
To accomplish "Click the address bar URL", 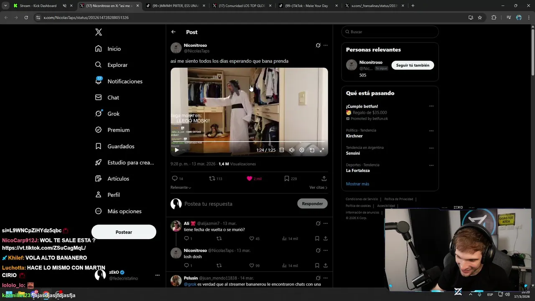I will click(x=86, y=18).
